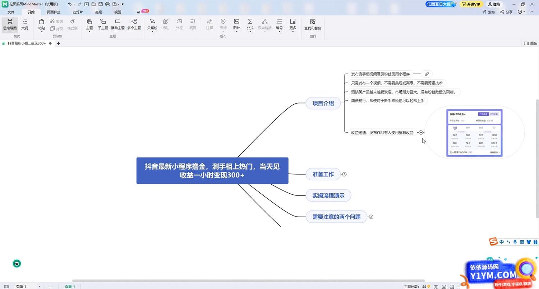The image size is (539, 289).
Task: Select the central topic 抖音最新小程序撸金
Action: point(212,171)
